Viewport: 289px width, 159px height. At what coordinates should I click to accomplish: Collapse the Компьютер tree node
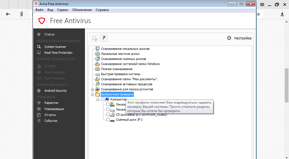[98, 99]
